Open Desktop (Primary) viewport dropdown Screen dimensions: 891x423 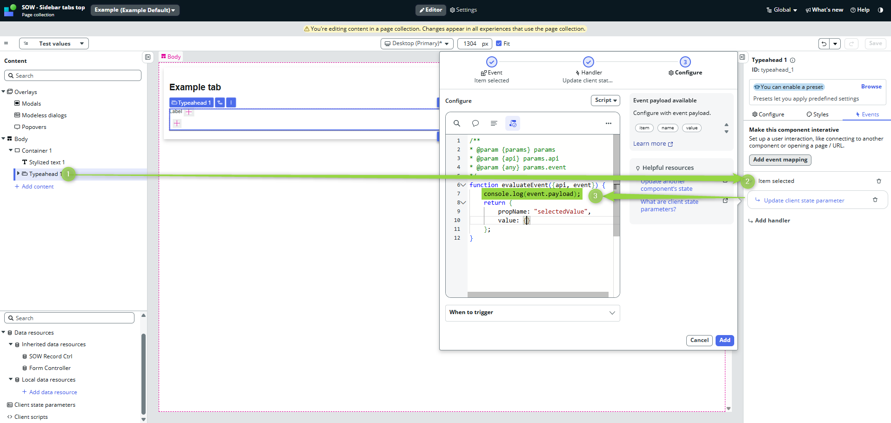coord(417,44)
